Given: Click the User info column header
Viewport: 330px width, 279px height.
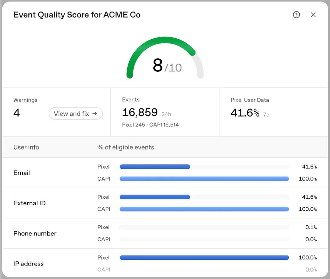Looking at the screenshot, I should coord(26,147).
